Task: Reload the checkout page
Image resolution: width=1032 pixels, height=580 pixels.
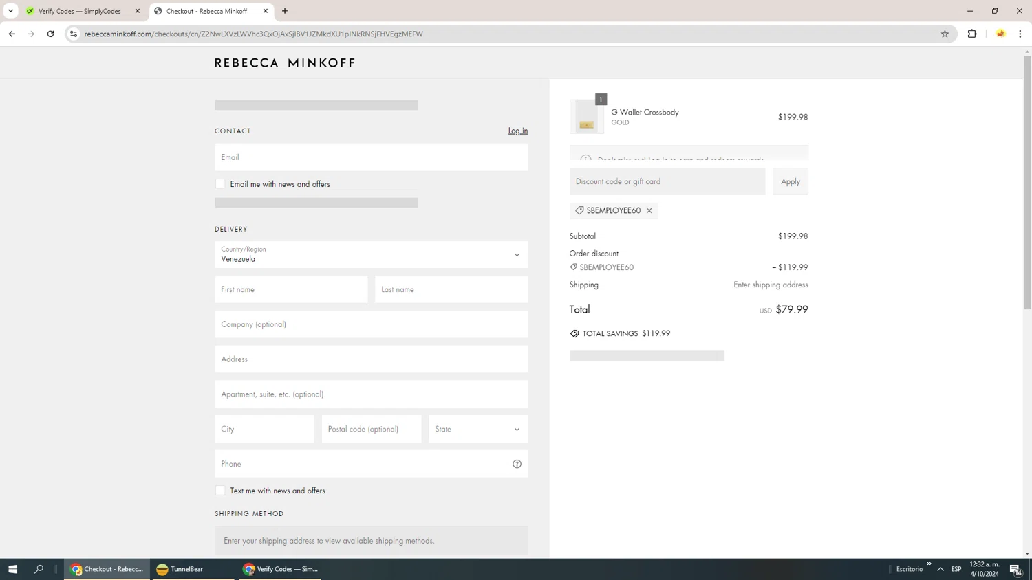Action: coord(50,34)
